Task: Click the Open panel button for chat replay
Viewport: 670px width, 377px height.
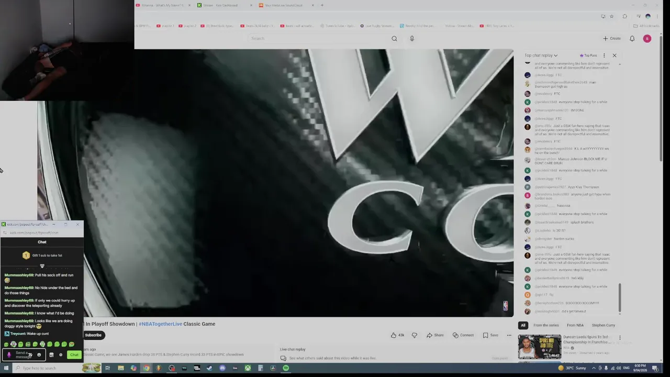Action: (500, 358)
